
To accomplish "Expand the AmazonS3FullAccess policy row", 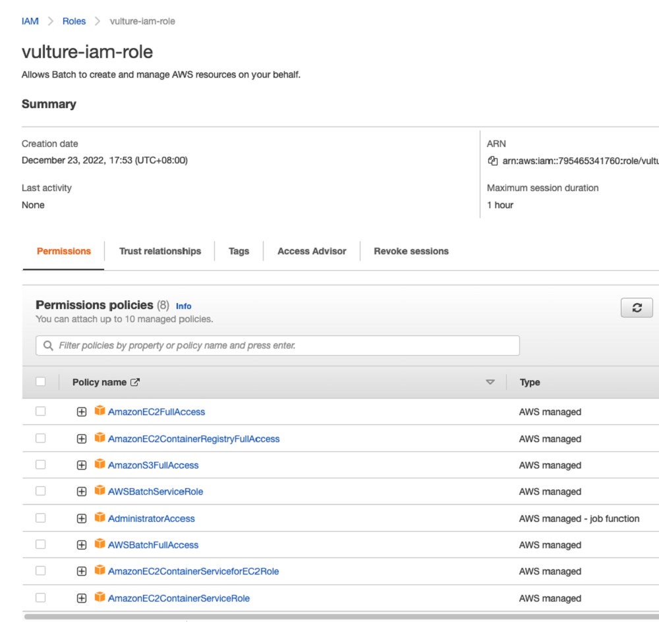I will (82, 465).
